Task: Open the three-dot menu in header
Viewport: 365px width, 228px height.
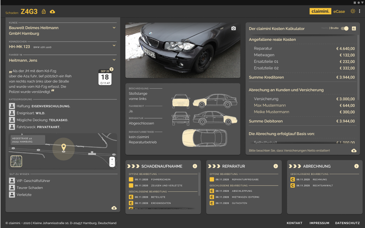Action: coord(360,11)
